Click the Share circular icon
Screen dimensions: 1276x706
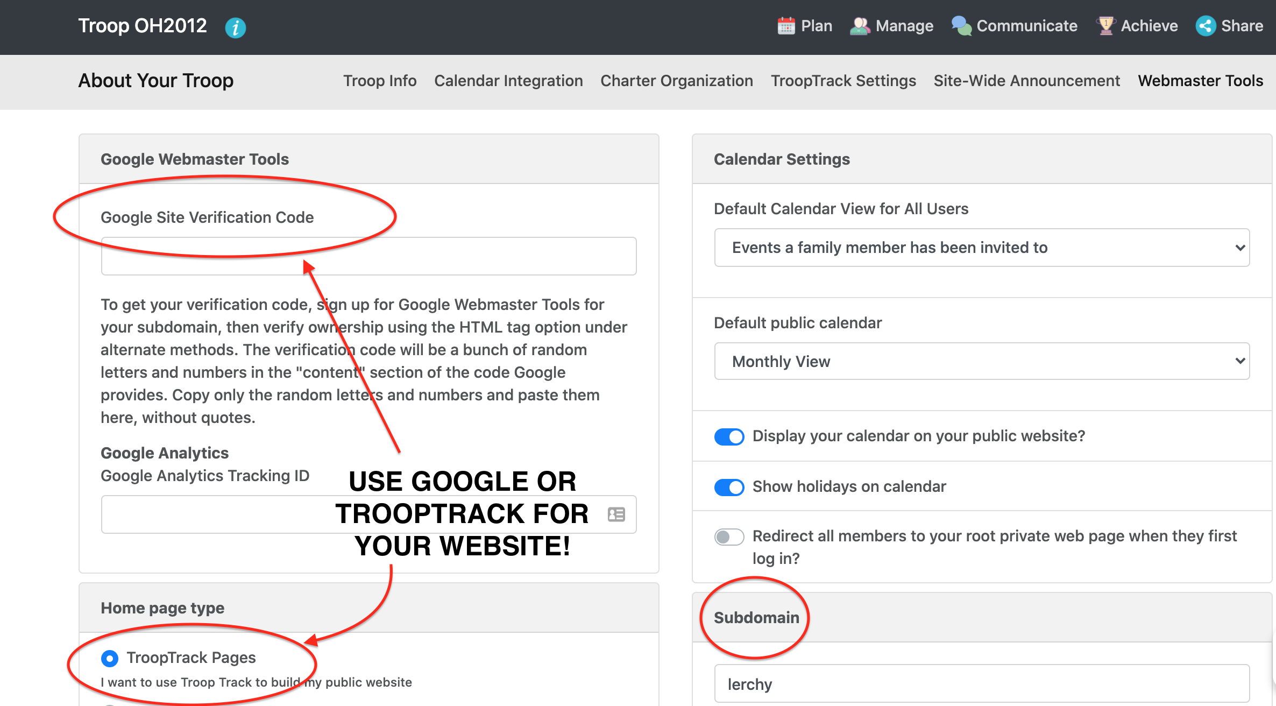pyautogui.click(x=1206, y=26)
